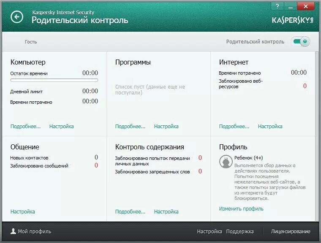This screenshot has height=243, width=321.
Task: Click the Заблокировано попыток передачи личных данных label
Action: tap(152, 161)
